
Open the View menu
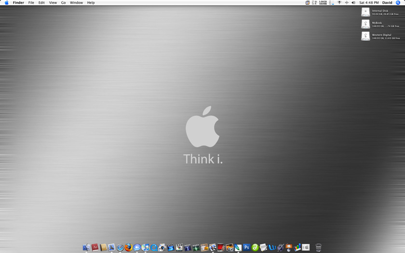[x=53, y=2]
